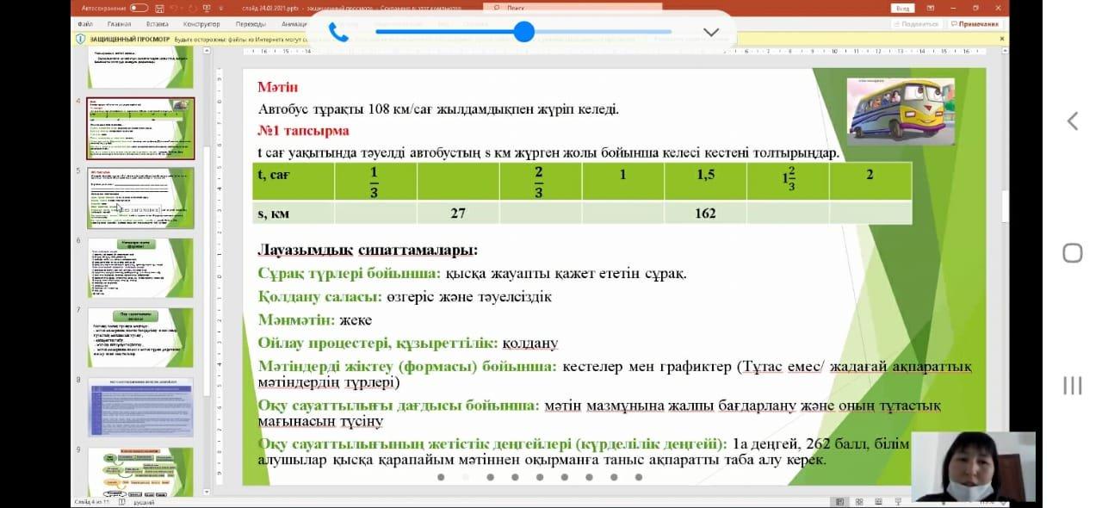Viewport: 1102px width, 508px height.
Task: Open the Конструктор ribbon tab
Action: point(202,25)
